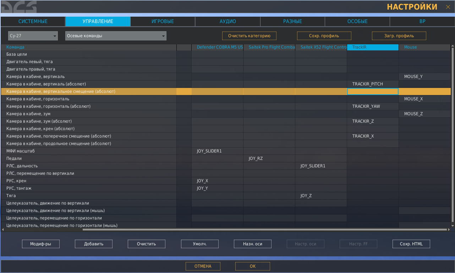
Task: Open the АУДИО tab
Action: 227,21
